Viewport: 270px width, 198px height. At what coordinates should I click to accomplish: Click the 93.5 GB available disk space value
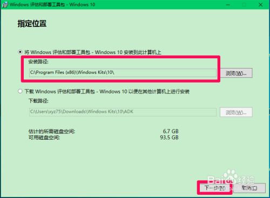[169, 138]
